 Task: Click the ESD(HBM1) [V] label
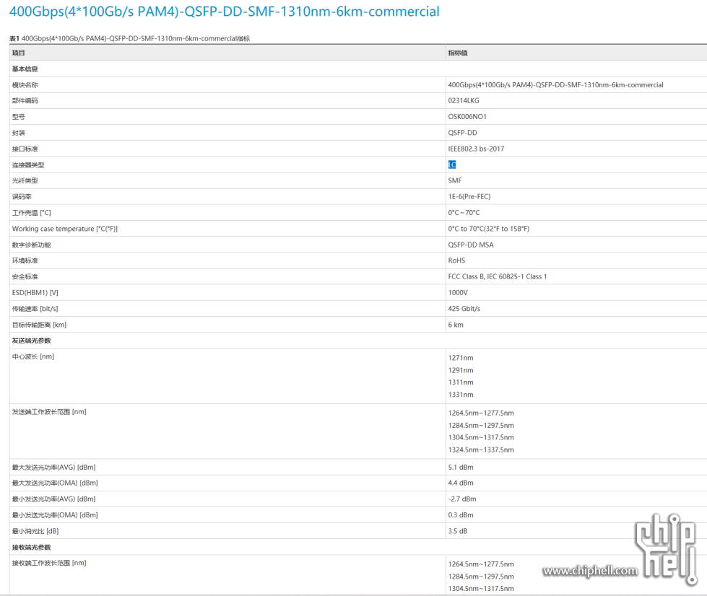click(35, 293)
